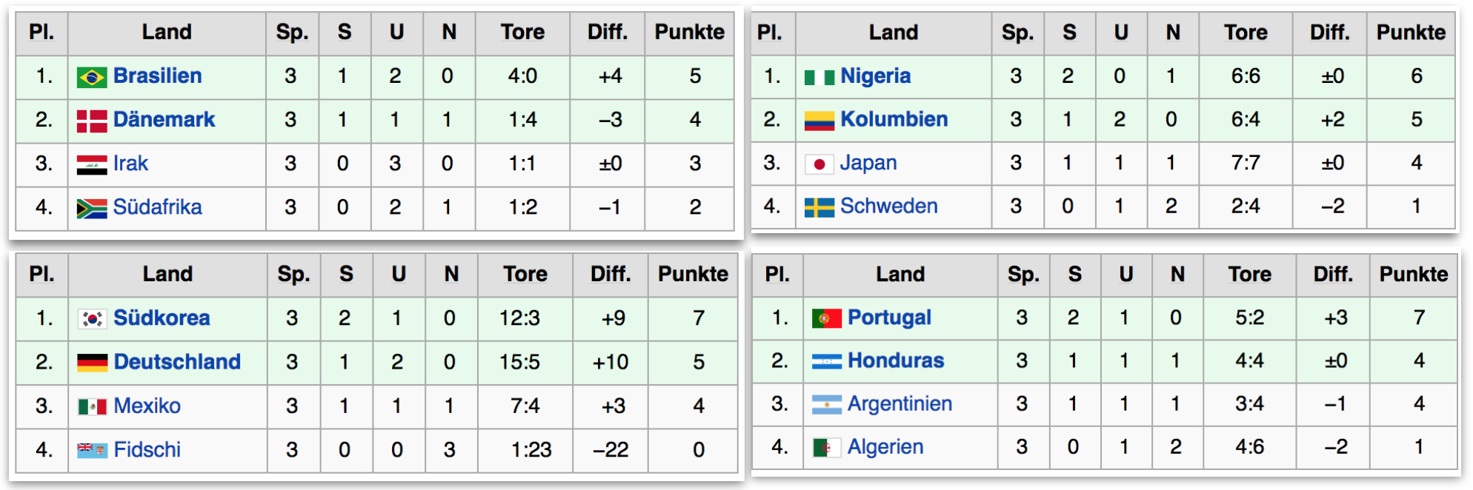Open the Brasilien link

[157, 76]
